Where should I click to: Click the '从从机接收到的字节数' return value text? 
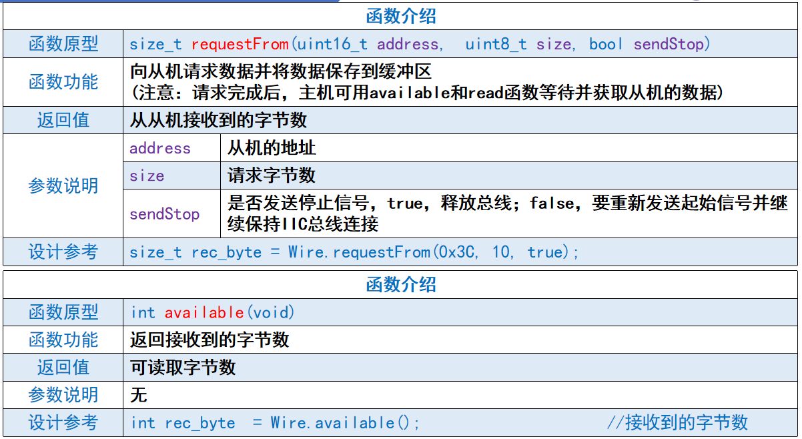coord(218,120)
